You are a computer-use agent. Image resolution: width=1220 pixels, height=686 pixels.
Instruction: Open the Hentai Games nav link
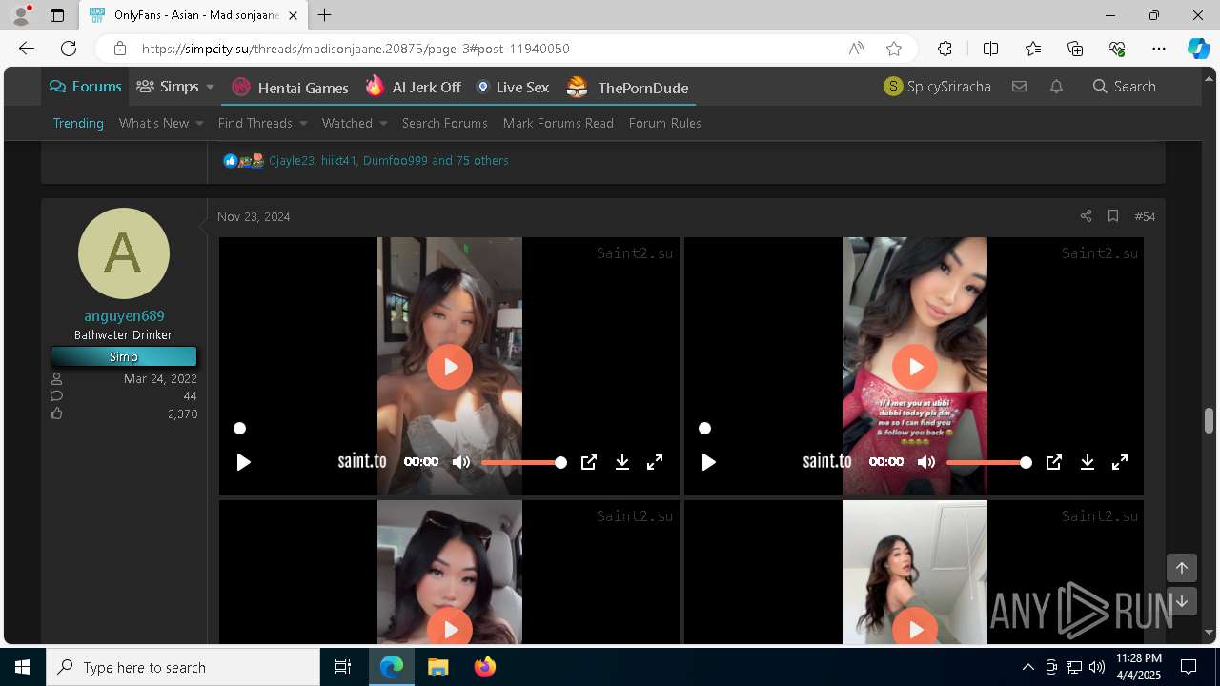[x=290, y=88]
